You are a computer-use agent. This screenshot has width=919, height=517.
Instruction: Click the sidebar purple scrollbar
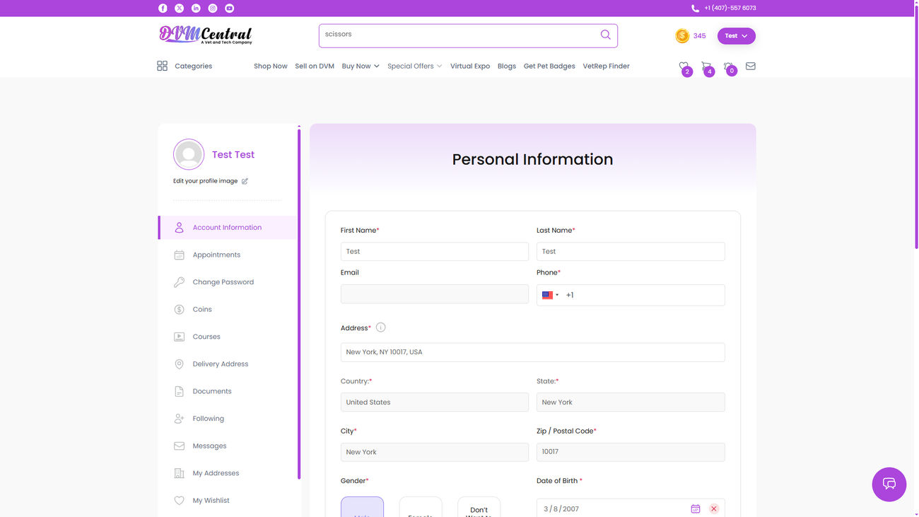[299, 303]
